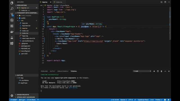Open the Manage settings gear
This screenshot has height=101, width=180.
coord(12,95)
